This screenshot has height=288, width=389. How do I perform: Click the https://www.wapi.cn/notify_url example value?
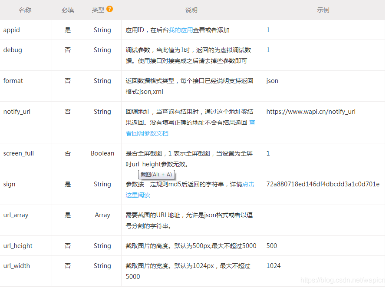(311, 112)
